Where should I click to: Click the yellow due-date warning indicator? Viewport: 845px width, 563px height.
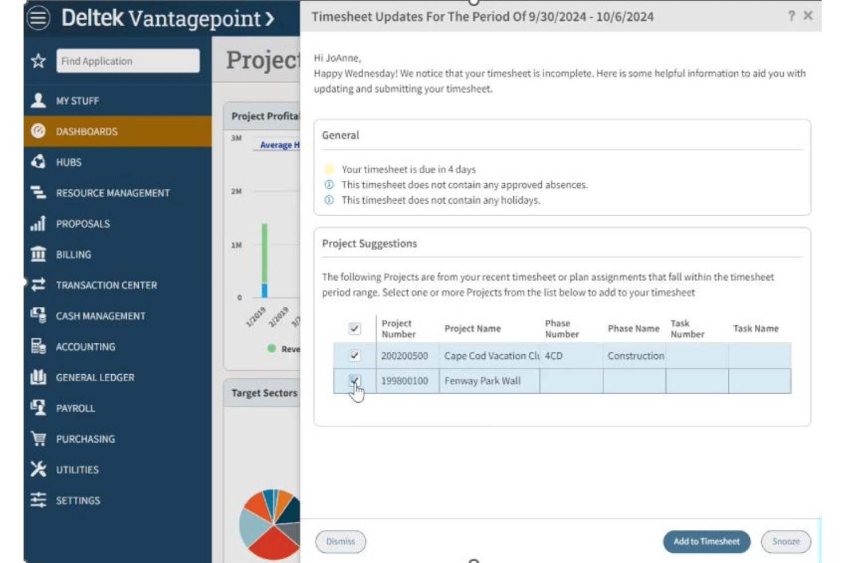tap(329, 169)
